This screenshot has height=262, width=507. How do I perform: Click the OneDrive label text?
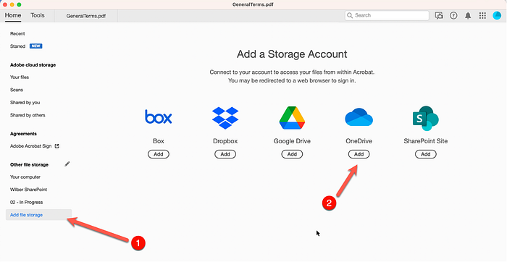(x=359, y=141)
